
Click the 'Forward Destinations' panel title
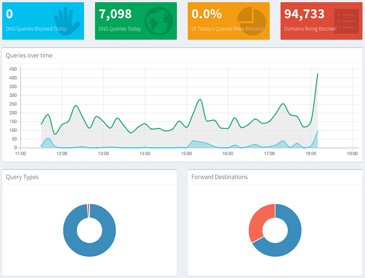(x=219, y=177)
